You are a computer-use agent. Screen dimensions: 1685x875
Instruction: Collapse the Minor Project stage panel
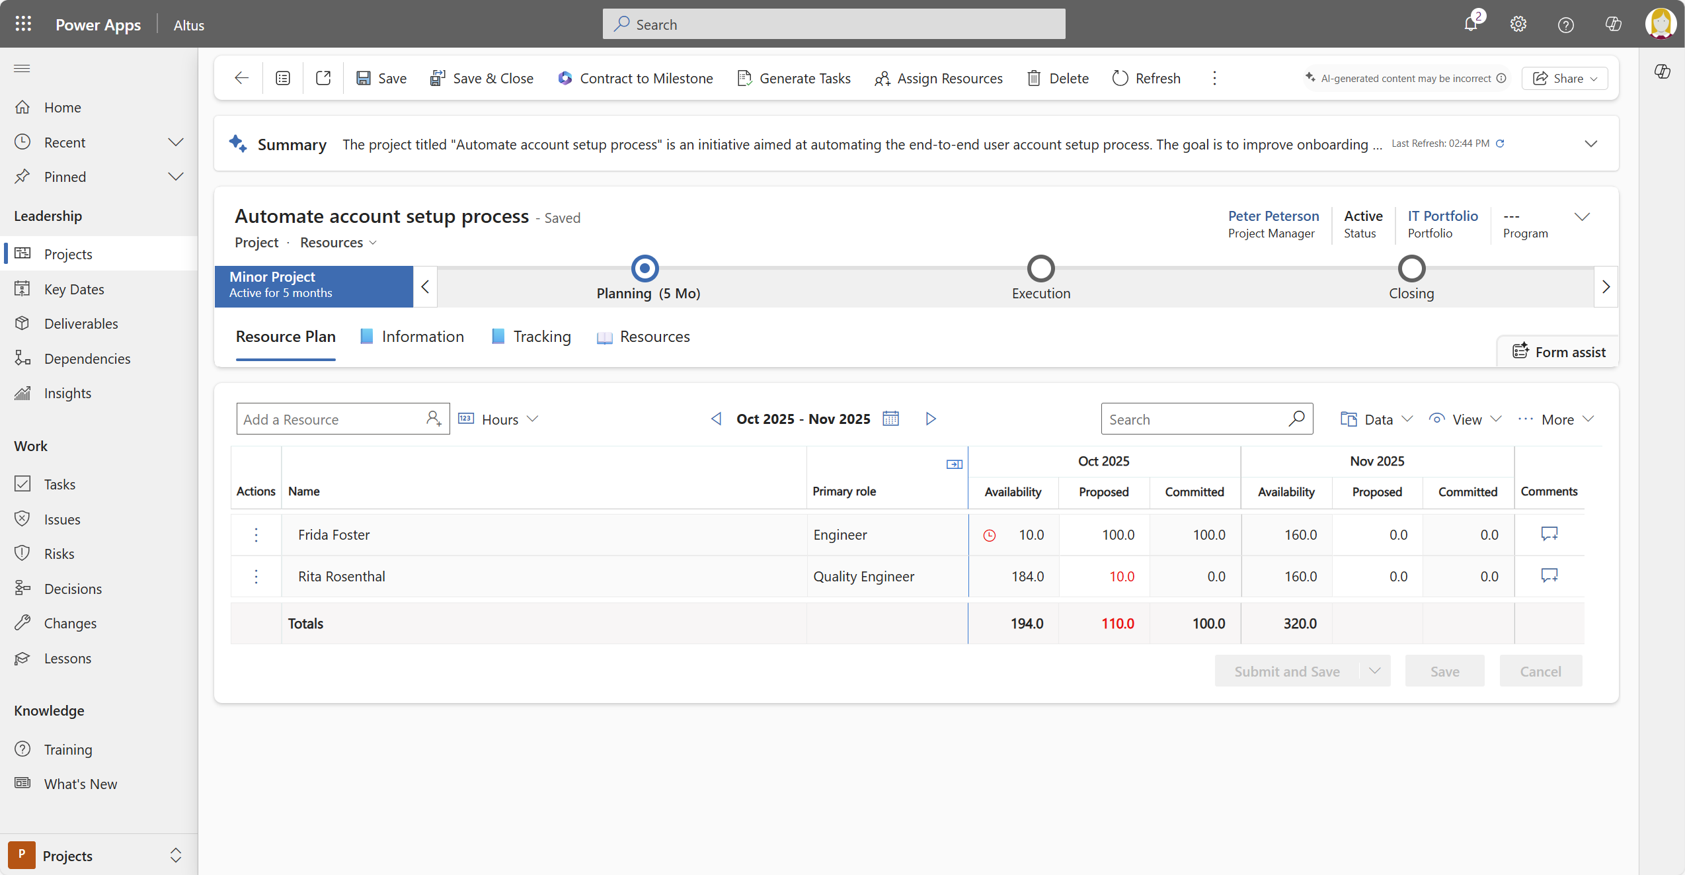tap(425, 286)
